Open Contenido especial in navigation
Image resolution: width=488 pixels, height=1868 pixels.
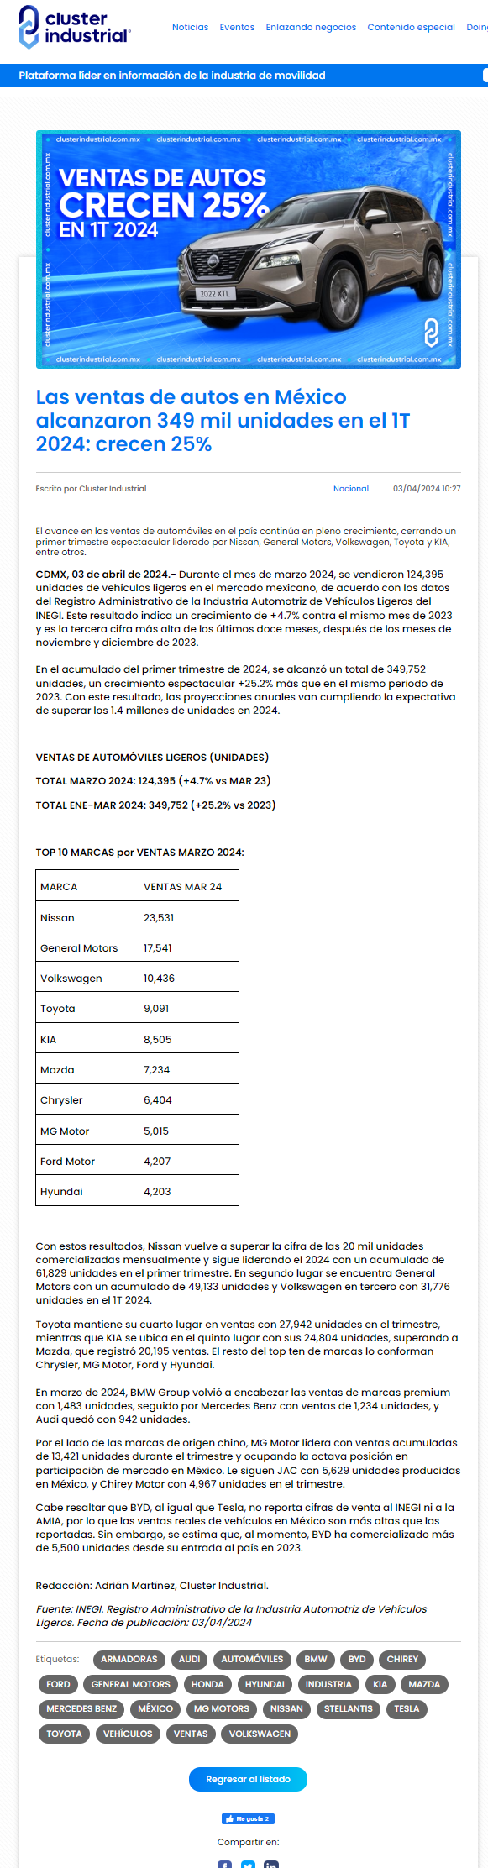pos(411,27)
